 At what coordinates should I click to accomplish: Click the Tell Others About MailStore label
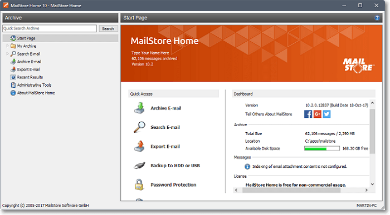pos(269,114)
